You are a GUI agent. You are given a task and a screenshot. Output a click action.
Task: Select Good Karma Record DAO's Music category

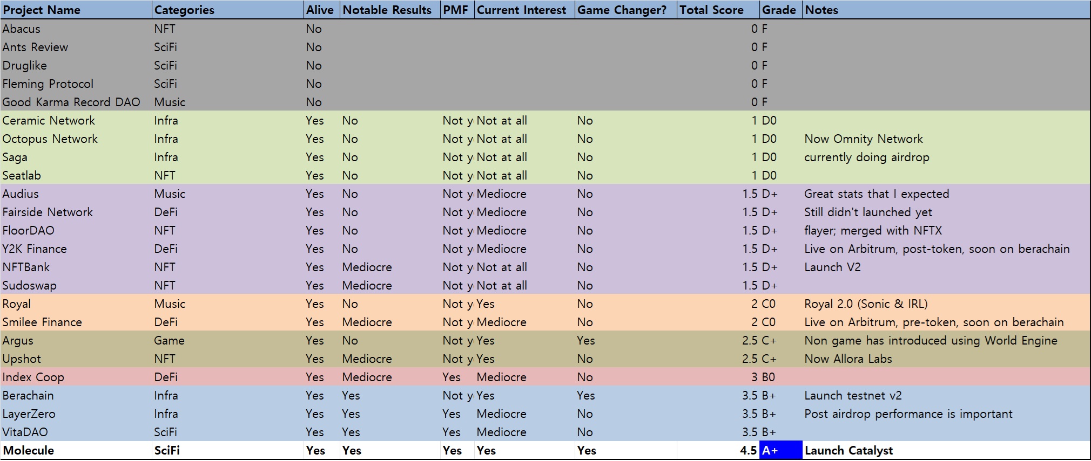click(227, 102)
